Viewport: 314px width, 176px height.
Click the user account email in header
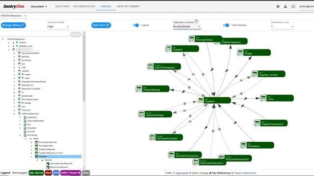tap(306, 6)
